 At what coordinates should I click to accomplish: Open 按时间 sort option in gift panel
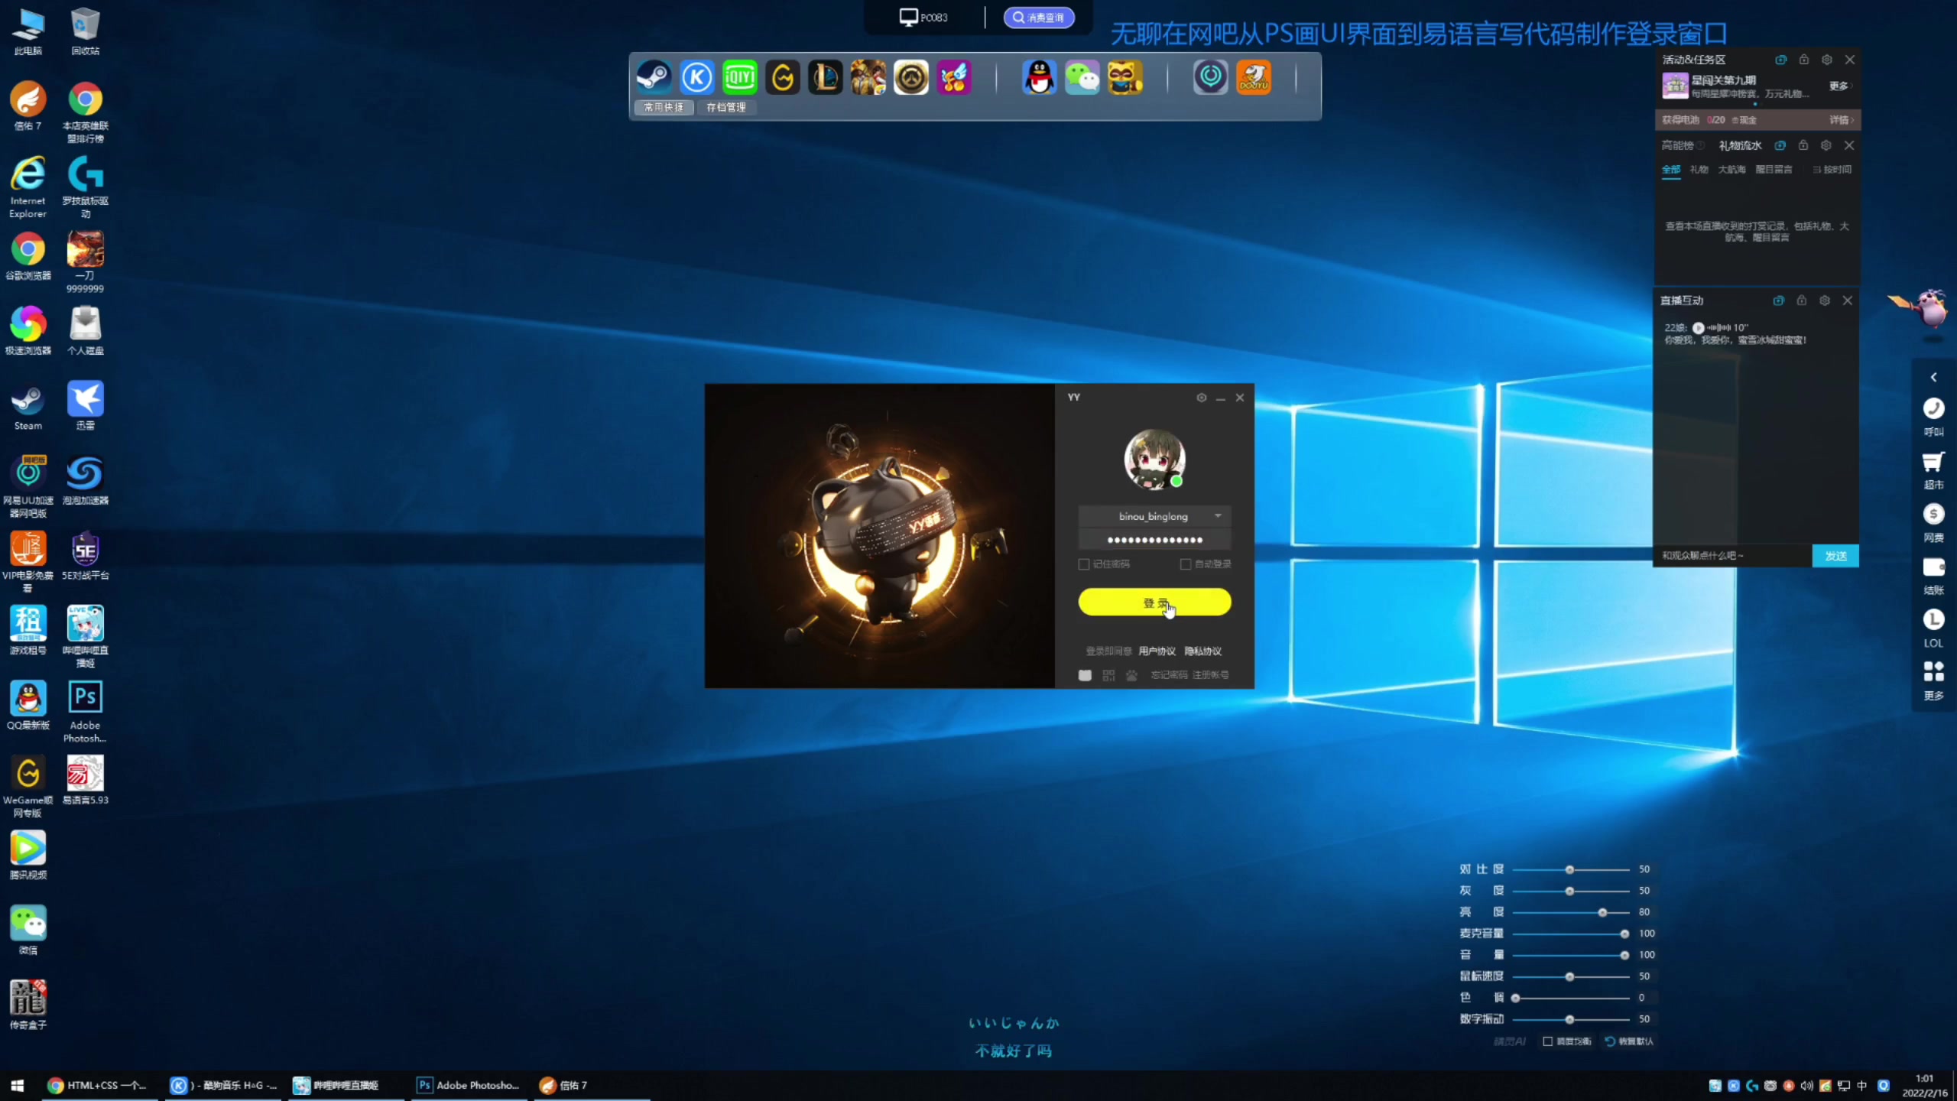[x=1832, y=170]
